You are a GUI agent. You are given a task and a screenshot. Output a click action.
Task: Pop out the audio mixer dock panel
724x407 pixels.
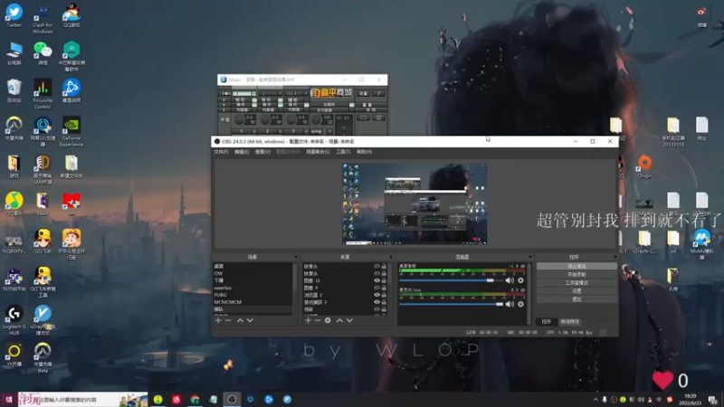[x=530, y=257]
